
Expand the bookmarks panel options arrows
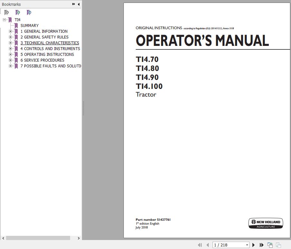pos(74,4)
